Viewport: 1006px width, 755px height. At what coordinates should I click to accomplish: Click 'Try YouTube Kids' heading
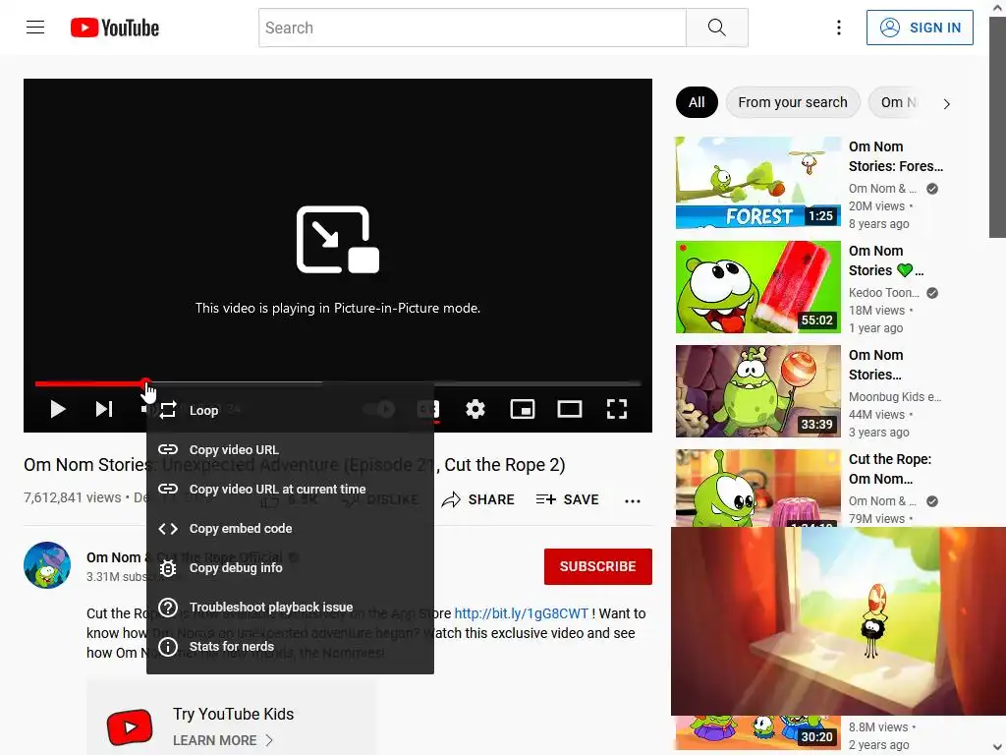point(233,714)
